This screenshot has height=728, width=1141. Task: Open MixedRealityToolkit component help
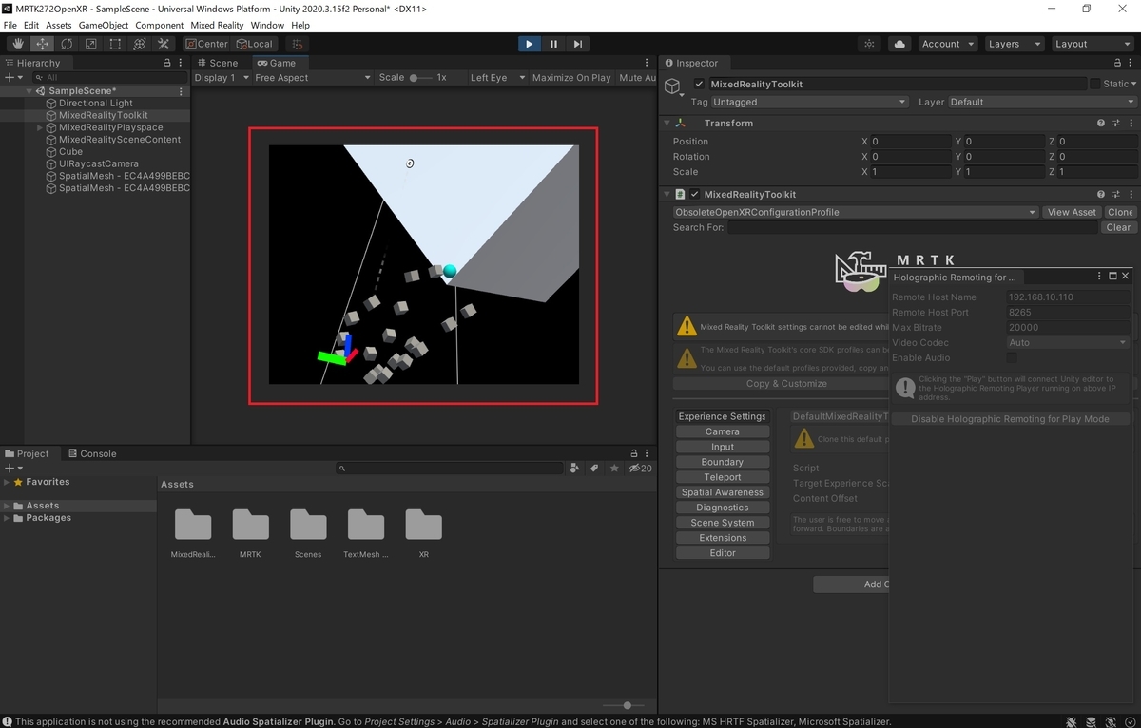tap(1101, 194)
